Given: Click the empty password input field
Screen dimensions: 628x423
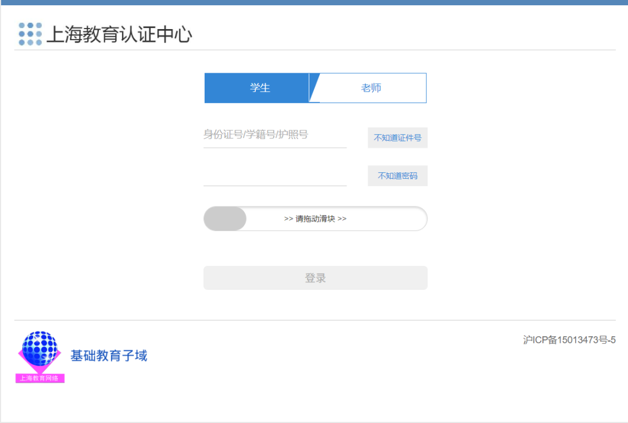Looking at the screenshot, I should 274,175.
